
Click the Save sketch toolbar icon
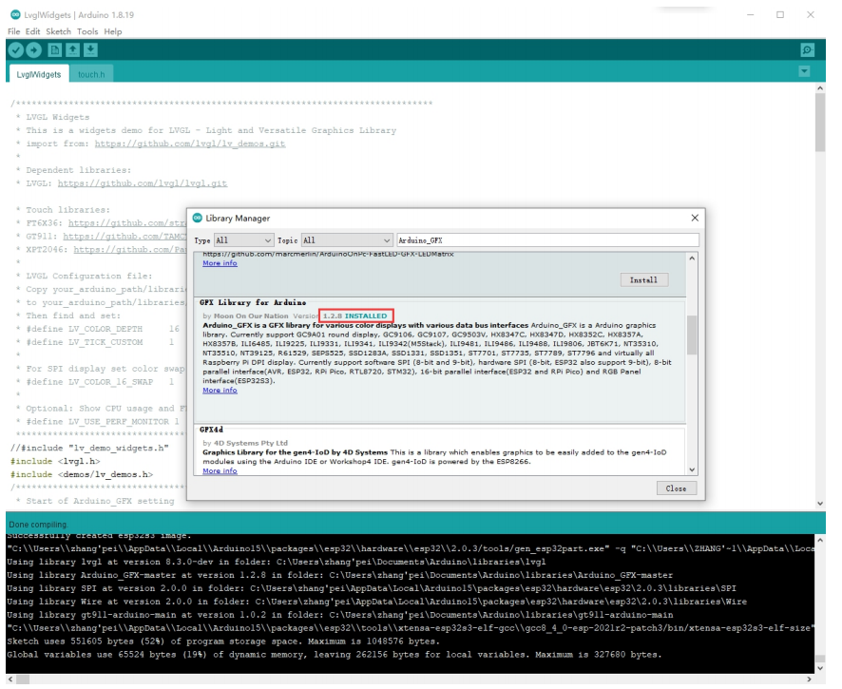(x=90, y=49)
